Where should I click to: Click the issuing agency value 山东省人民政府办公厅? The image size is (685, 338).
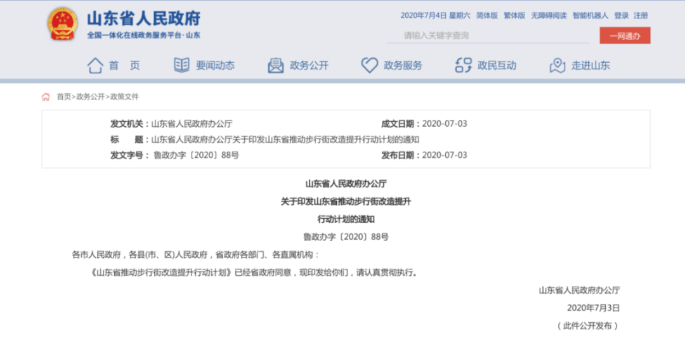pyautogui.click(x=192, y=124)
